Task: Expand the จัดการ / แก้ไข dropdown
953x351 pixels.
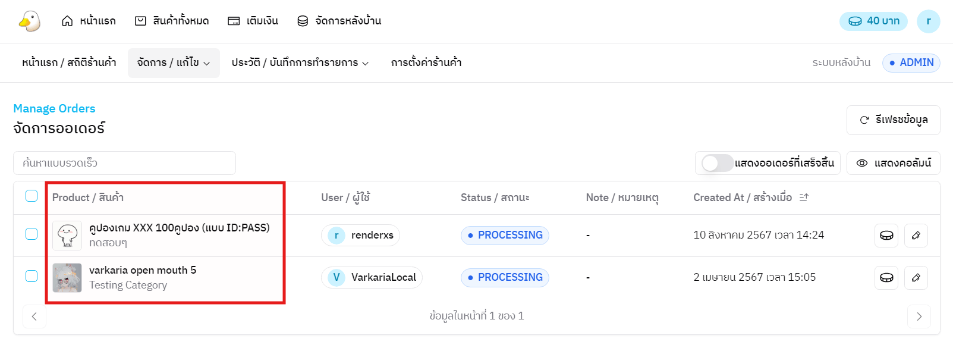Action: (x=174, y=63)
